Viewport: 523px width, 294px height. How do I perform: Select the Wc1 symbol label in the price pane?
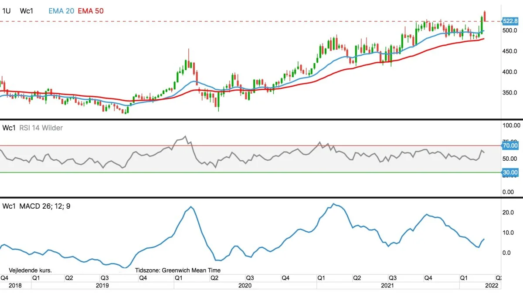[x=27, y=11]
